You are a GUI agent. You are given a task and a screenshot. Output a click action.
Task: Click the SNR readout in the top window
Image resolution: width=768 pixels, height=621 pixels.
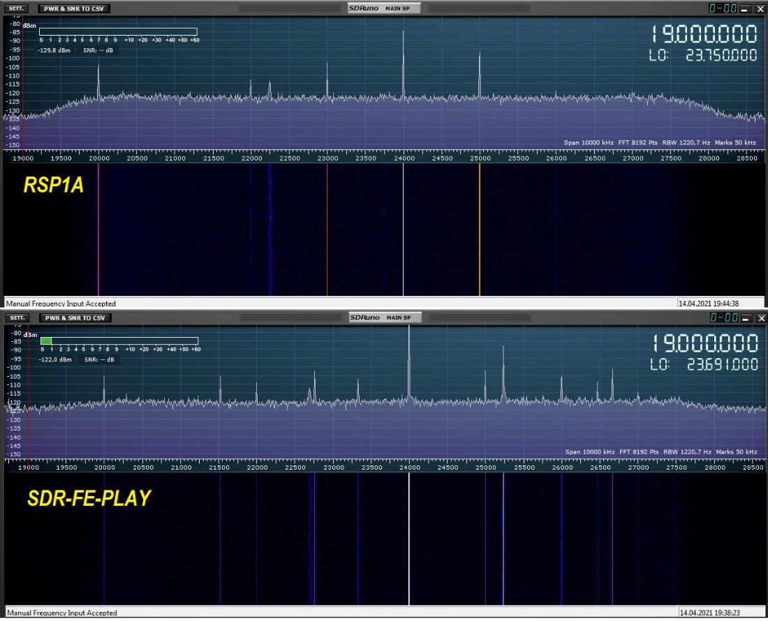(98, 50)
